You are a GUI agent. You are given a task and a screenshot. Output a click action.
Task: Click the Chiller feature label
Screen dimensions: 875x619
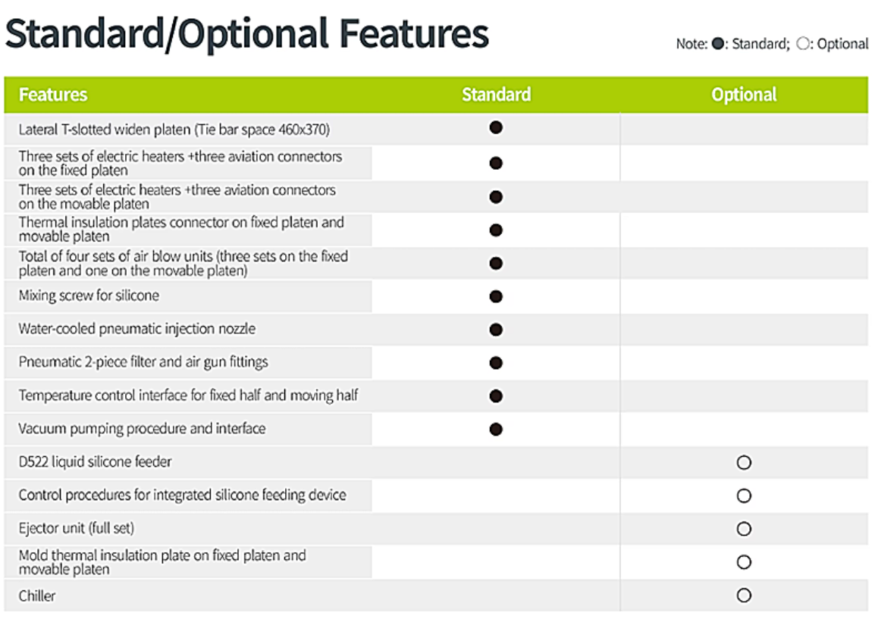(x=37, y=596)
